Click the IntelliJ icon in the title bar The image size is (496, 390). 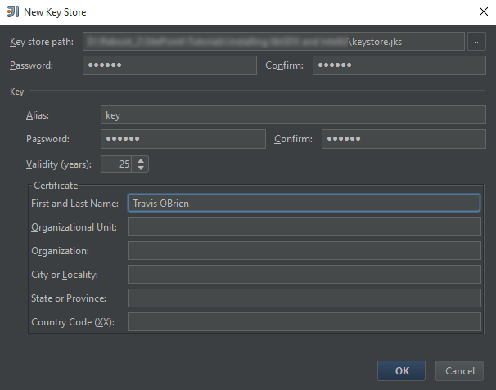click(12, 12)
